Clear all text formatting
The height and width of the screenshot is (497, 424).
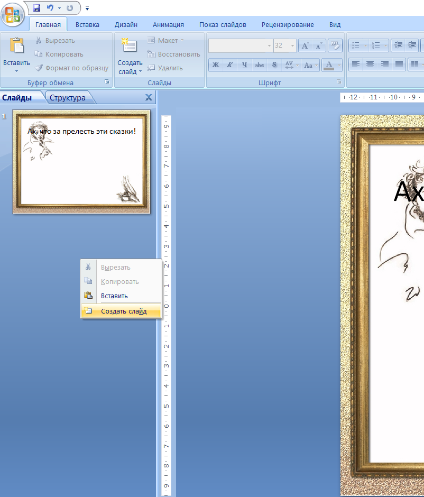click(x=335, y=45)
